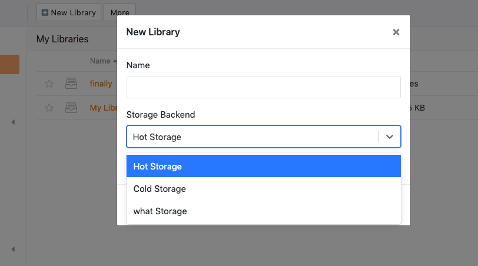The image size is (478, 266).
Task: Click the New Library toolbar button
Action: pyautogui.click(x=69, y=12)
